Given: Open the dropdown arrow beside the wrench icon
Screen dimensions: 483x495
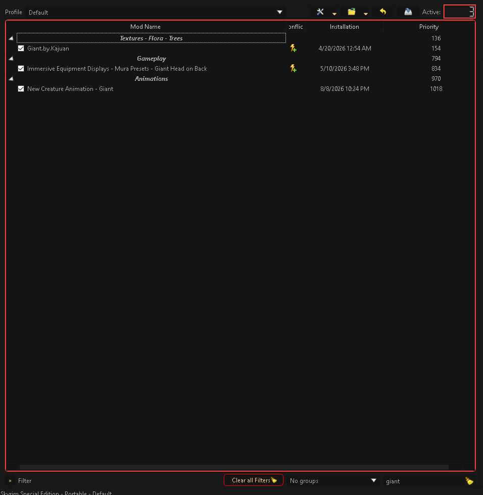Looking at the screenshot, I should pyautogui.click(x=334, y=14).
